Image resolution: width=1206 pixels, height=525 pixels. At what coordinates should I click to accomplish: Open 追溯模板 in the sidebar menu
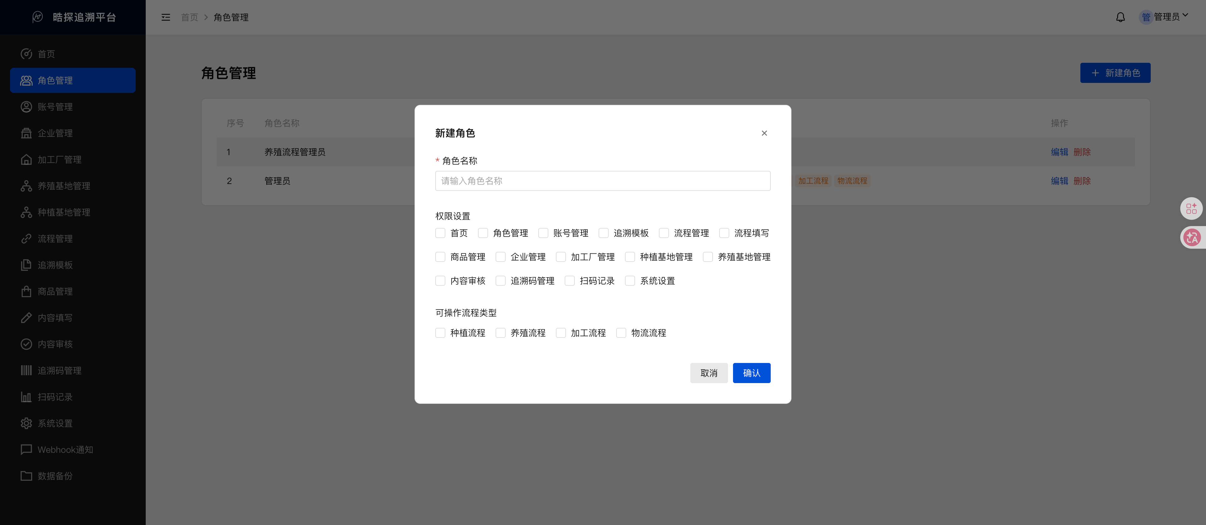[73, 265]
